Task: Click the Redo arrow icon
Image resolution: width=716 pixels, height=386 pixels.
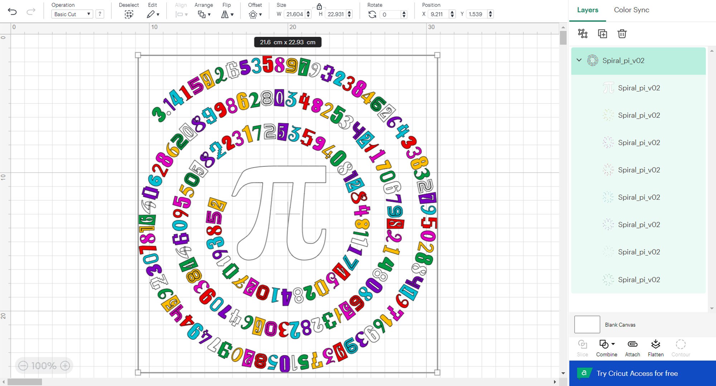Action: (x=31, y=11)
